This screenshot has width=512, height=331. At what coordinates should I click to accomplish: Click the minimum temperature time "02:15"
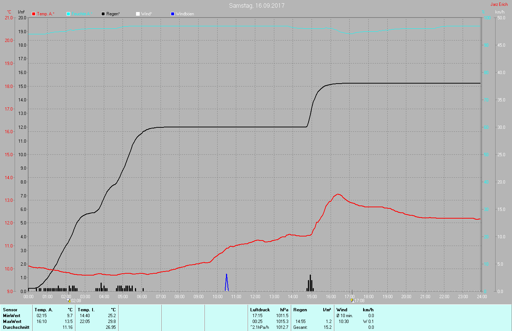[x=42, y=316]
